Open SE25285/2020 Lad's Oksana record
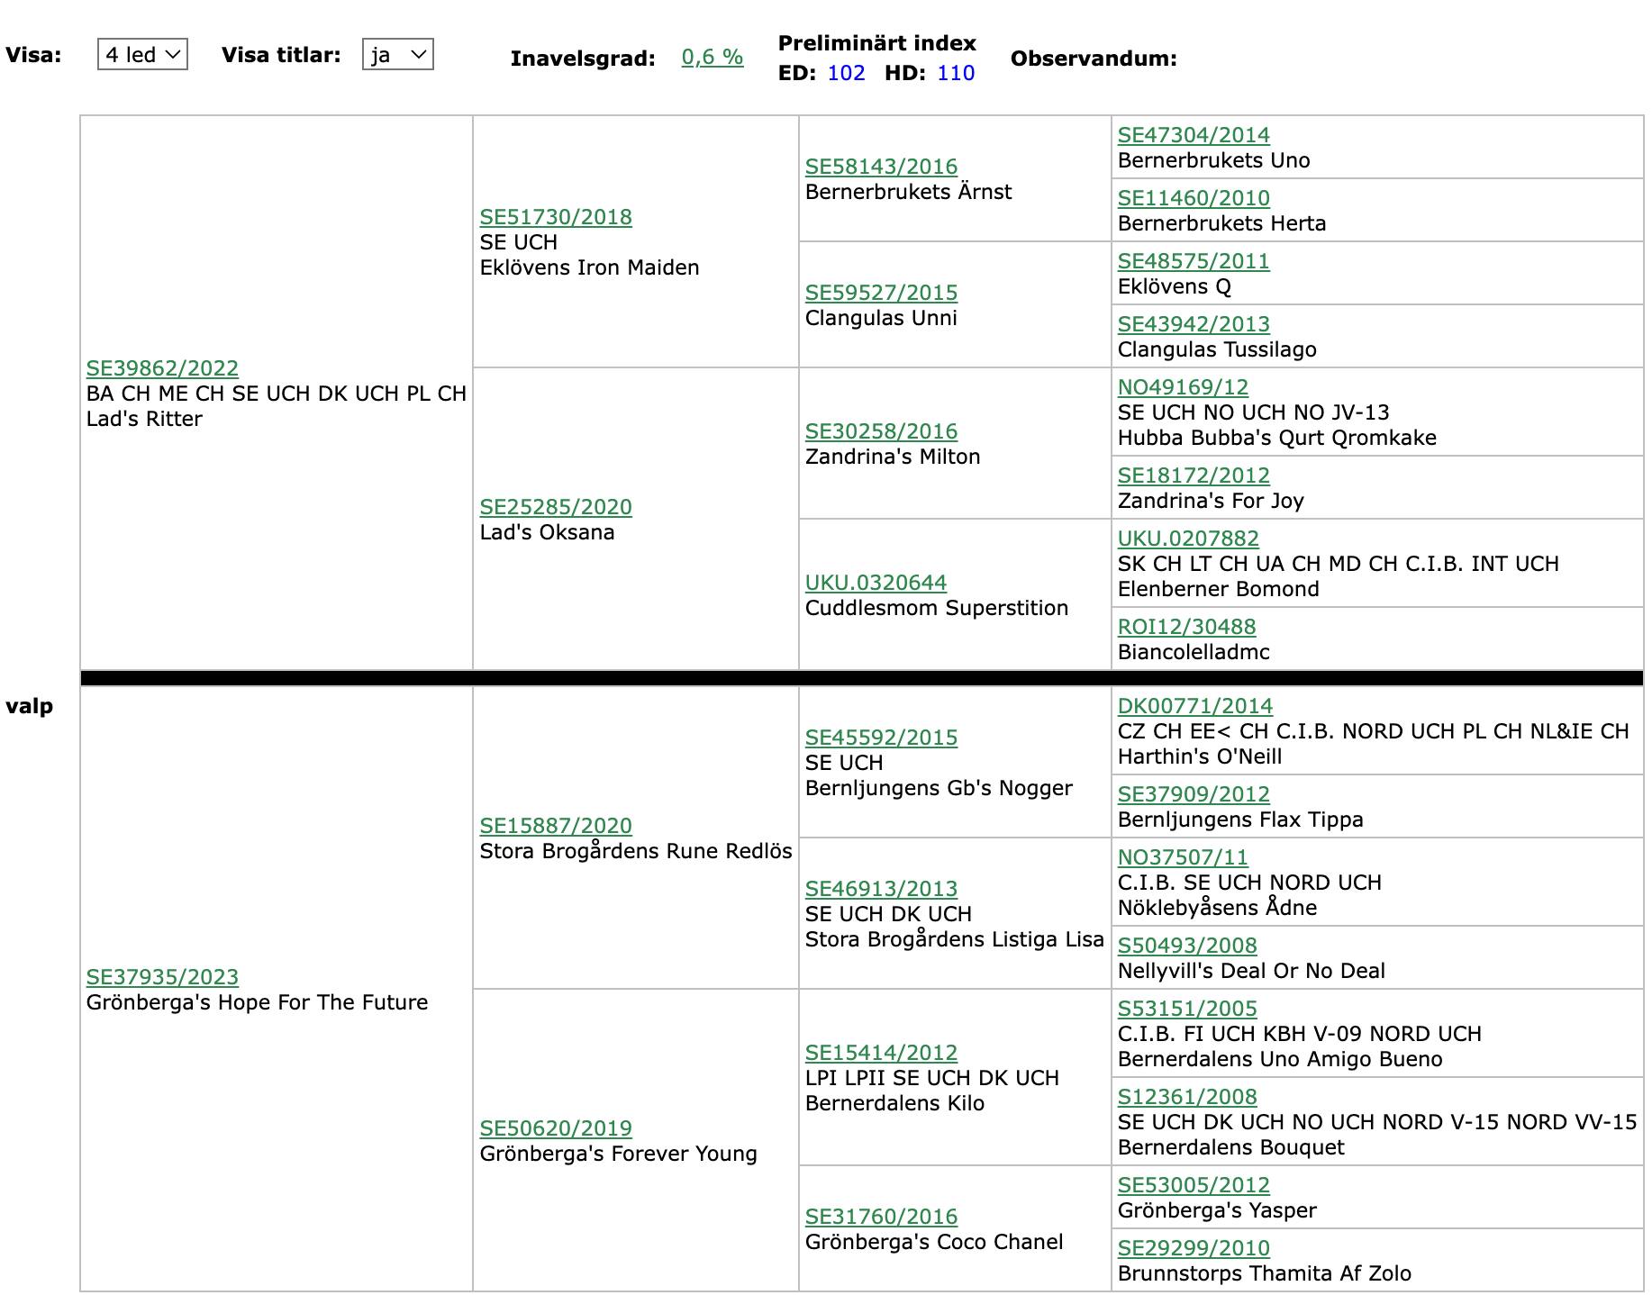Screen dimensions: 1652x1295 556,507
